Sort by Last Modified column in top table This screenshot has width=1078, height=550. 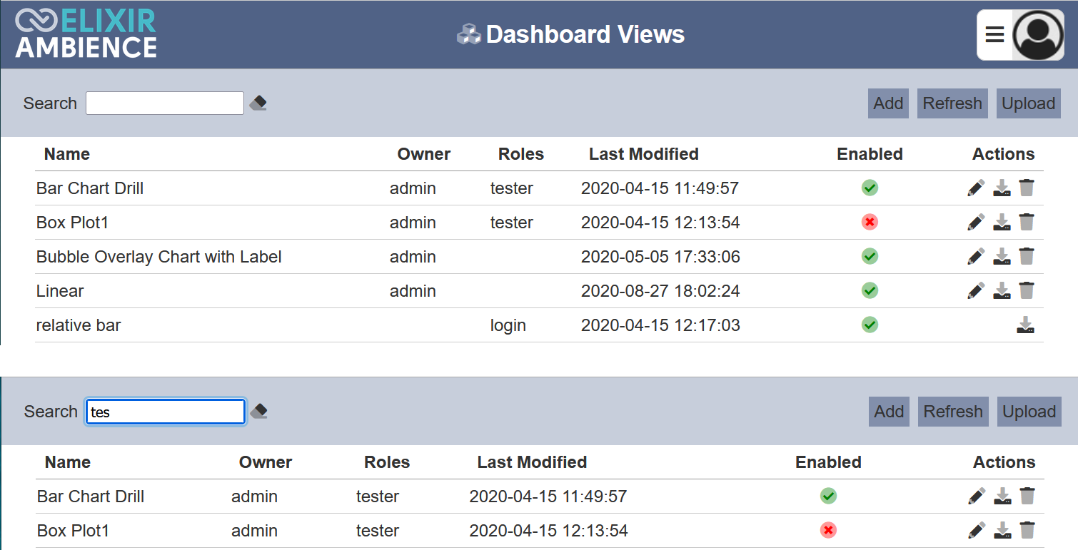[x=644, y=154]
